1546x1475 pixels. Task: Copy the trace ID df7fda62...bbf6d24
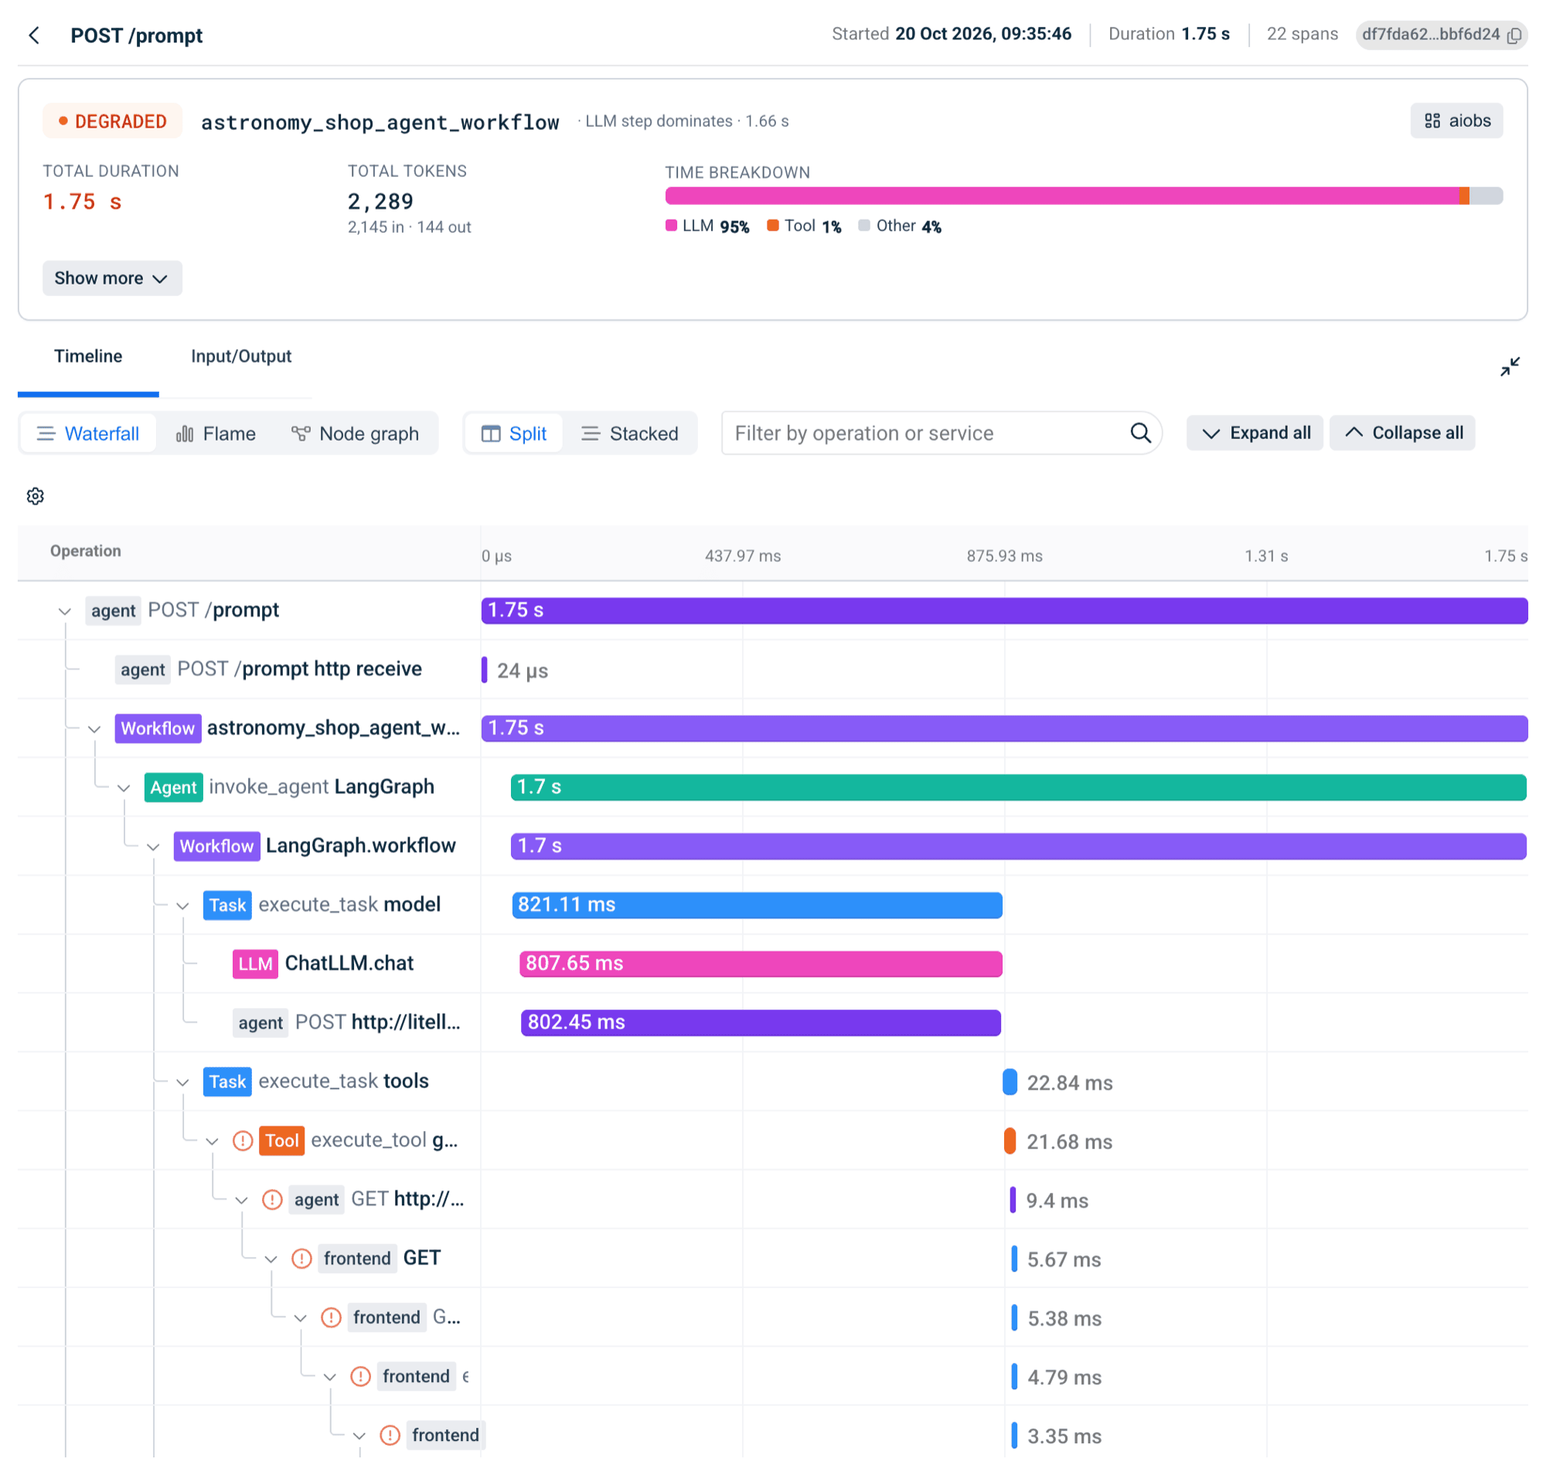click(1514, 36)
